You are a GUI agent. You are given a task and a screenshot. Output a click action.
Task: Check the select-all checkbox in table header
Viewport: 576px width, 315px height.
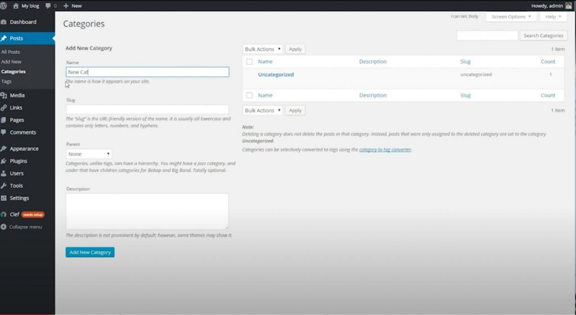(x=249, y=62)
